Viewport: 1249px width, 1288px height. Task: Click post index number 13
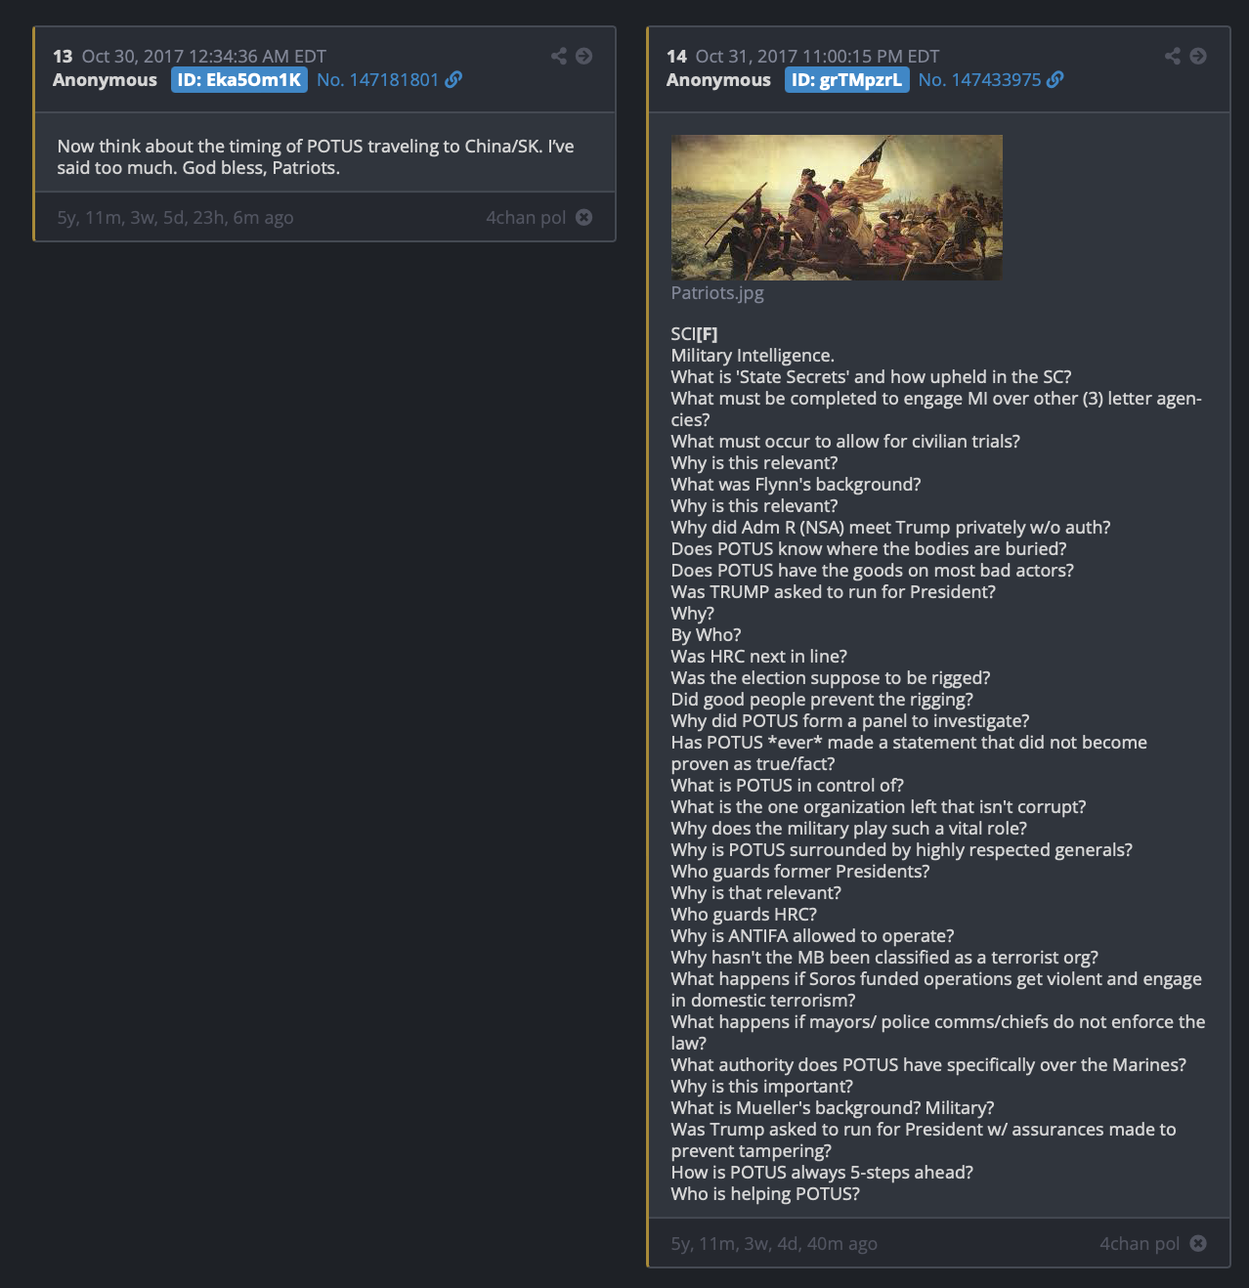(x=63, y=56)
